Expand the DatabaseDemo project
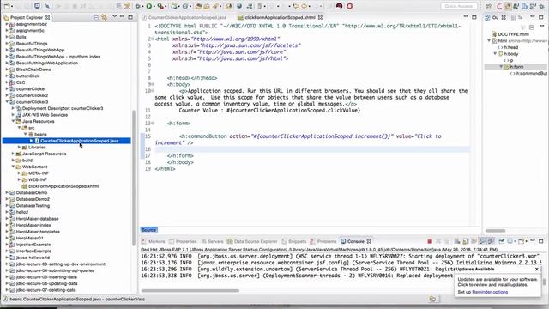549x309 pixels. coord(7,192)
